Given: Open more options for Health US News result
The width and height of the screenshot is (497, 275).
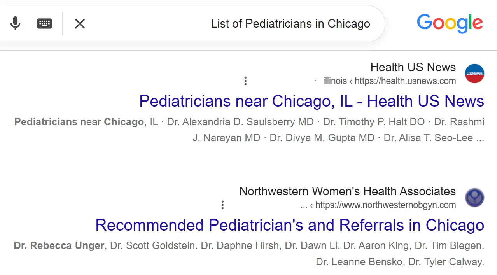Looking at the screenshot, I should (245, 81).
